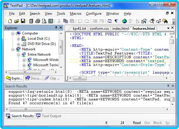Close the Search Results panel
The height and width of the screenshot is (129, 179).
click(x=173, y=86)
